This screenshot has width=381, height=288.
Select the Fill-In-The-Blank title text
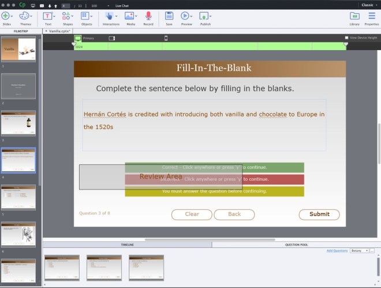click(214, 68)
